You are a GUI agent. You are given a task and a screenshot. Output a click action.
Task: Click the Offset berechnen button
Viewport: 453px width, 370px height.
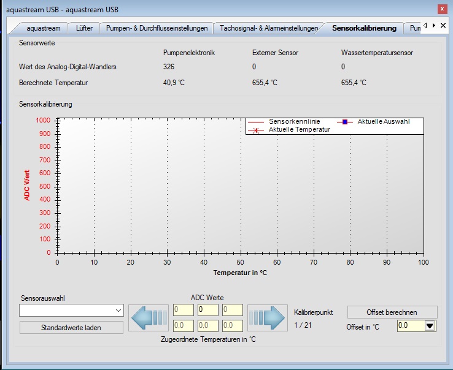coord(392,312)
